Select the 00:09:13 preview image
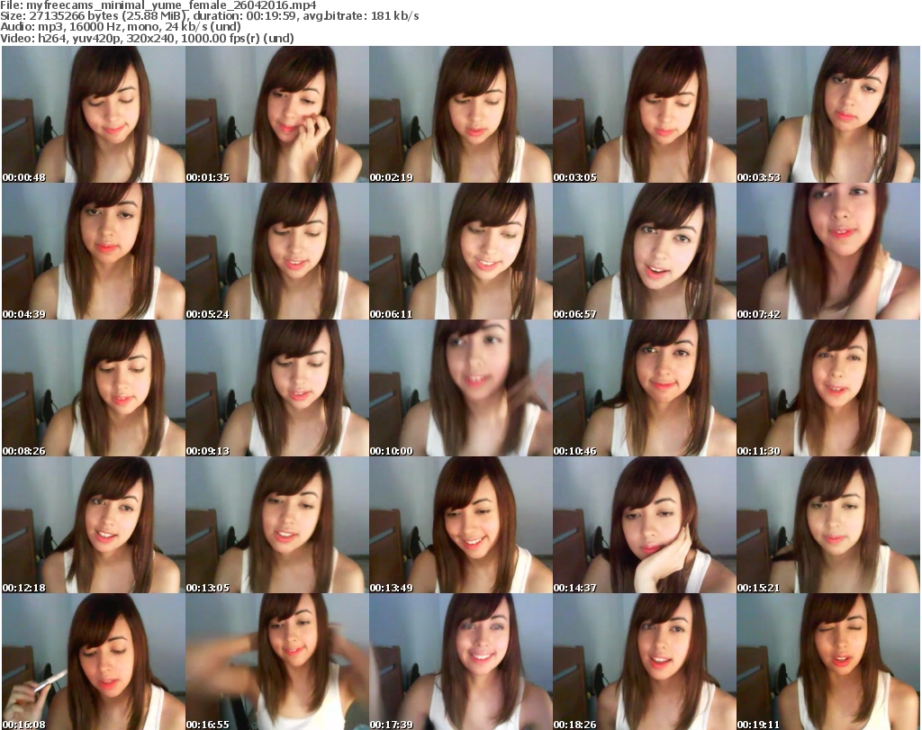Viewport: 922px width, 730px height. pos(277,388)
